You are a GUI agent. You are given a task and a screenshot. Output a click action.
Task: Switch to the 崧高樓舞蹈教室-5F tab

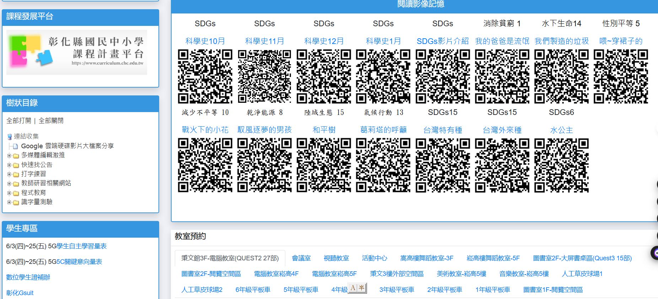(493, 258)
